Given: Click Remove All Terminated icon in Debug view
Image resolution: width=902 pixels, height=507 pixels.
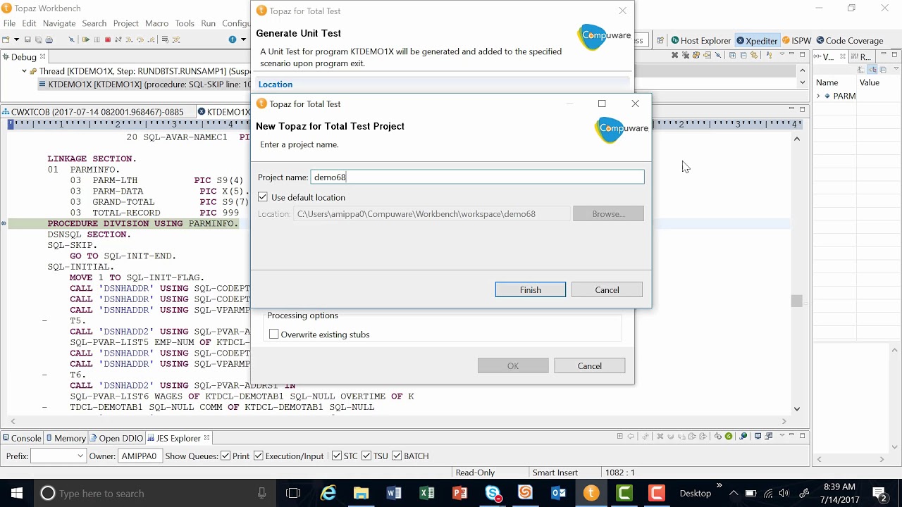Looking at the screenshot, I should [685, 56].
